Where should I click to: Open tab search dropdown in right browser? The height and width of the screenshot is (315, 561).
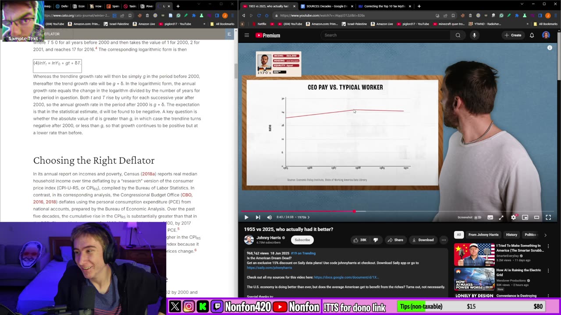(x=522, y=4)
